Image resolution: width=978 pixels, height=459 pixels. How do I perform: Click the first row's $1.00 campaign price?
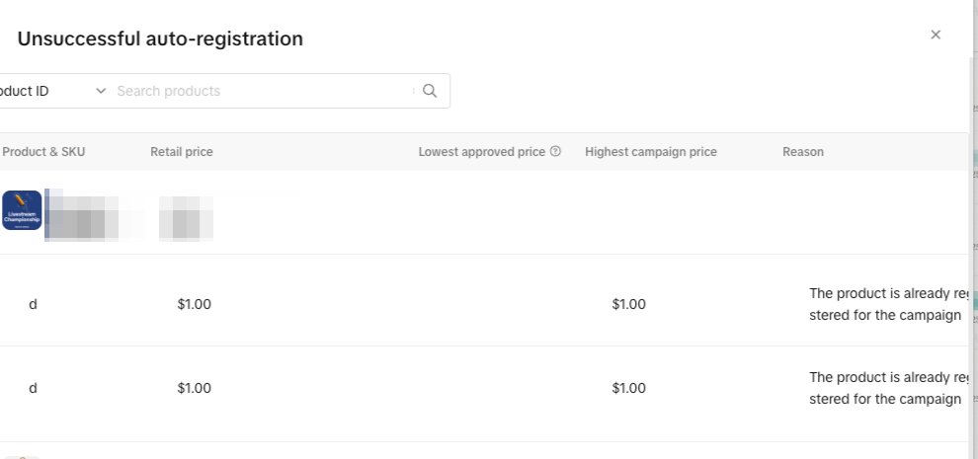tap(628, 304)
